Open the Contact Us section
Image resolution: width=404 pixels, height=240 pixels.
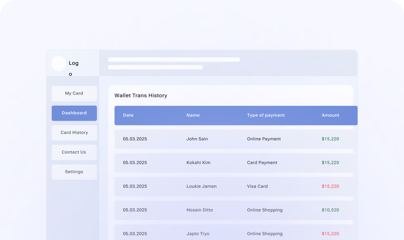click(74, 152)
